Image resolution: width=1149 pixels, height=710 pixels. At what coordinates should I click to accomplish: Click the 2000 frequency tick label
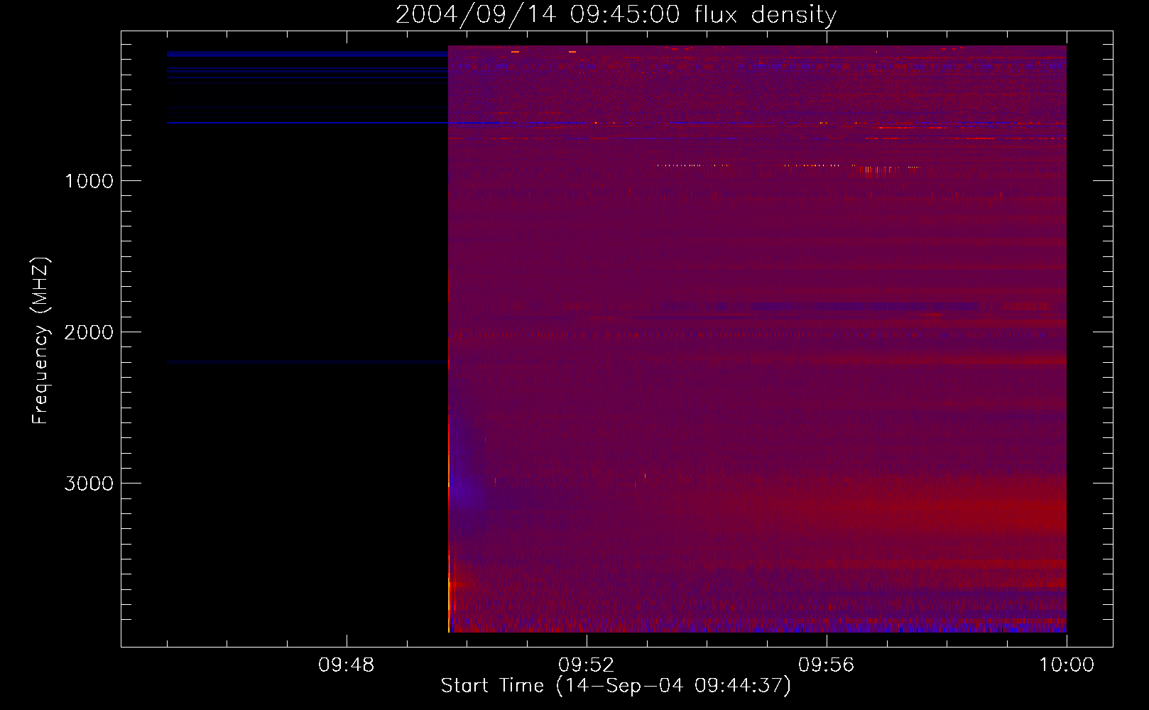click(x=89, y=332)
